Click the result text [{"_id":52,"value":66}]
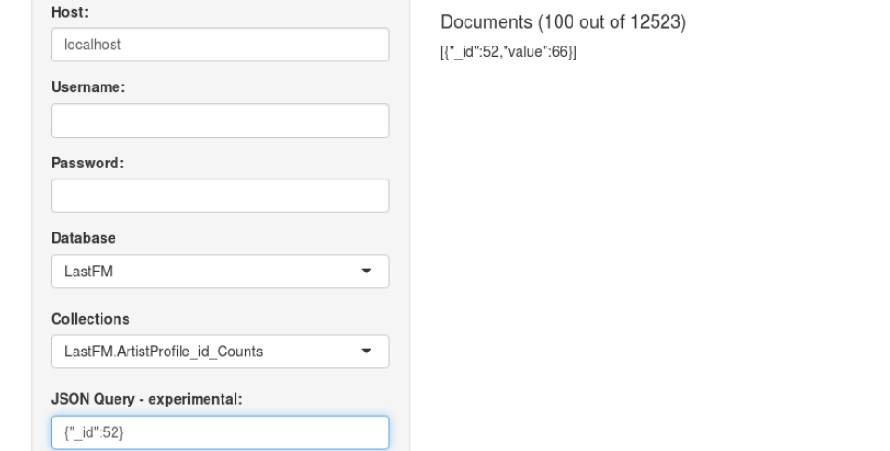890x451 pixels. [508, 52]
